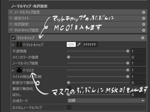Expand the ノーマルマップ設定 section
Image resolution: width=150 pixels, height=112 pixels.
coord(11,12)
